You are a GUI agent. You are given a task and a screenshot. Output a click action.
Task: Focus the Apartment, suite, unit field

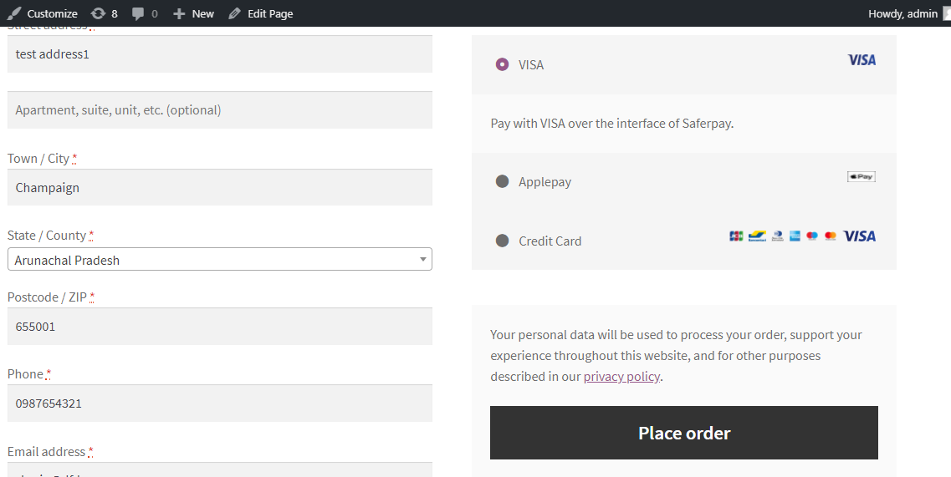(x=219, y=110)
